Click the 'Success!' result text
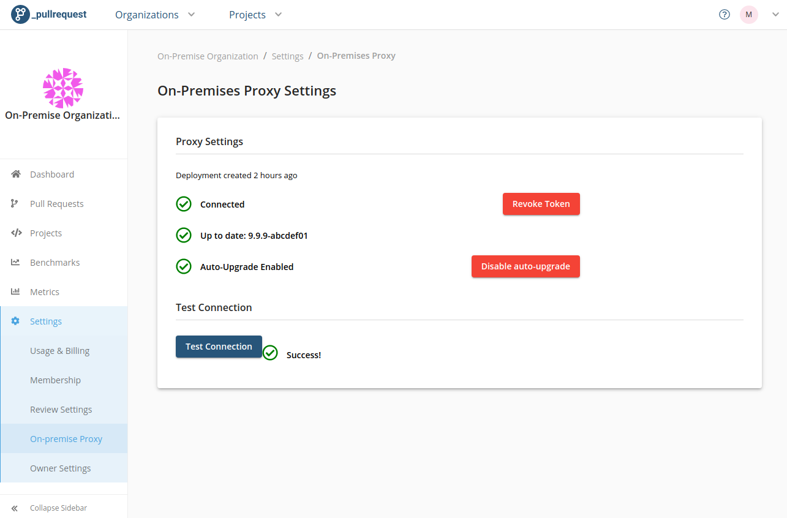The width and height of the screenshot is (787, 518). click(x=304, y=355)
